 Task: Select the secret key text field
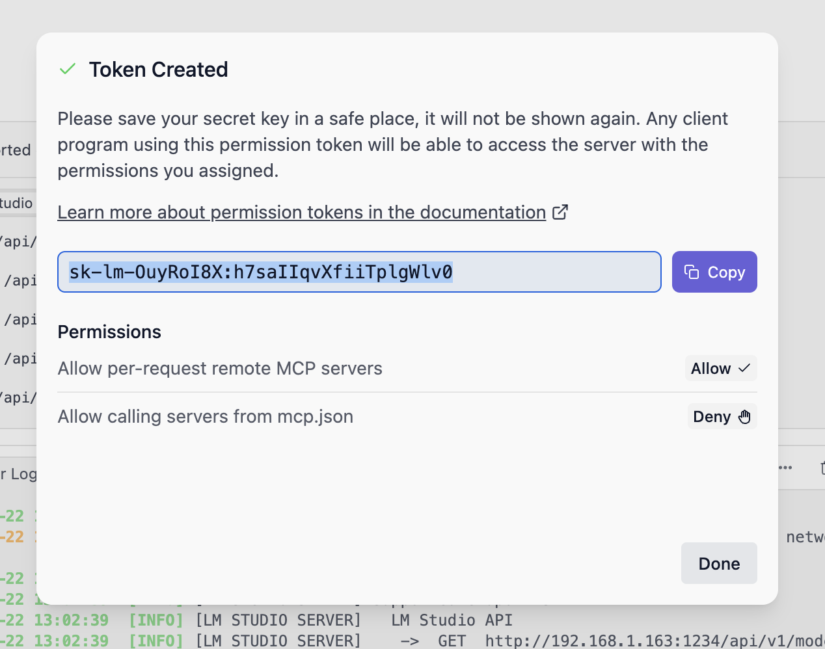pyautogui.click(x=359, y=272)
